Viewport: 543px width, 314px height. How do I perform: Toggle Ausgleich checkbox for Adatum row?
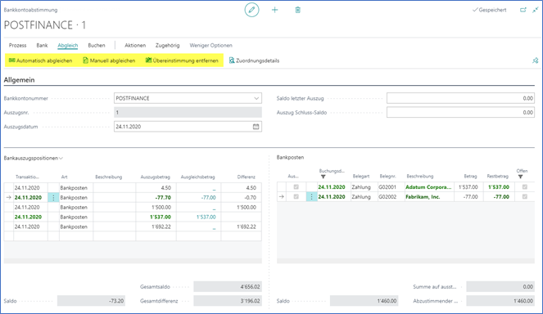tap(296, 186)
